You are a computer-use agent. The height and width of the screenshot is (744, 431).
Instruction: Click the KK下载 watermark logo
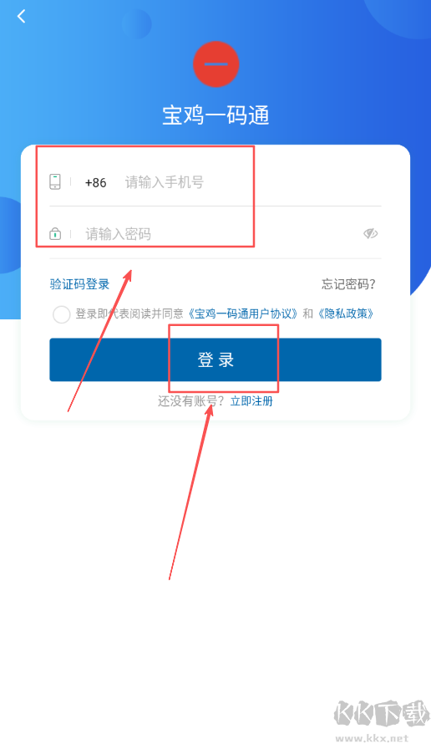(x=381, y=713)
